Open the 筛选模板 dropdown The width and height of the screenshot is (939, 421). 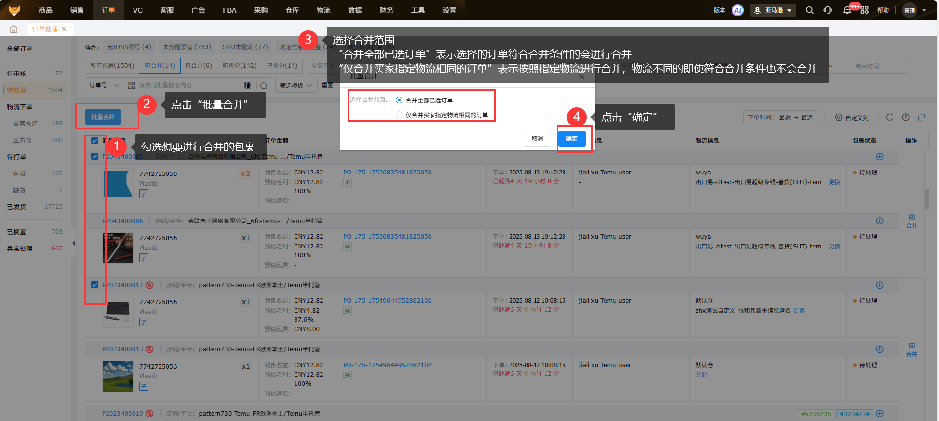tap(296, 85)
